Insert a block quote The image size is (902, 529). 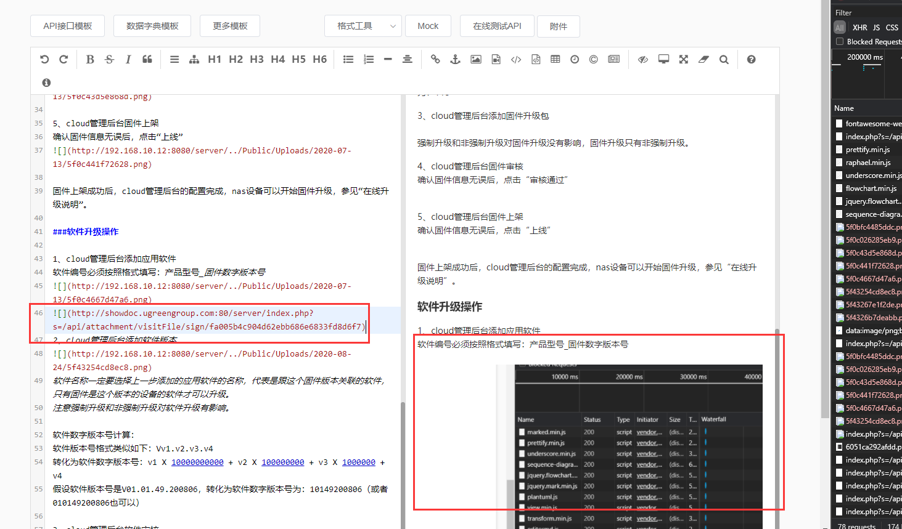point(147,60)
